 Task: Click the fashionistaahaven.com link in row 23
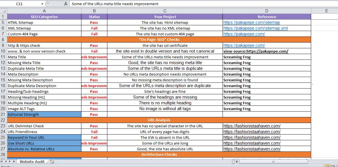click(x=252, y=126)
